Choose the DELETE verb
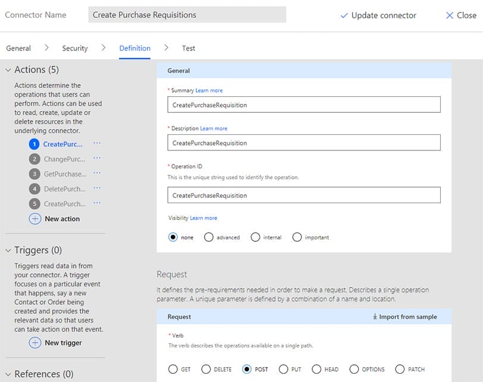483x382 pixels. (x=206, y=369)
